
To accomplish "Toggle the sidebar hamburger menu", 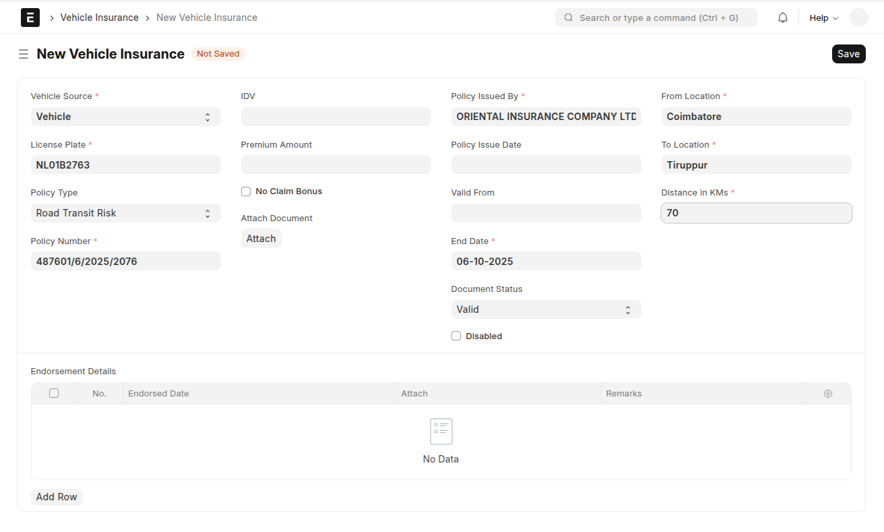I will click(24, 54).
